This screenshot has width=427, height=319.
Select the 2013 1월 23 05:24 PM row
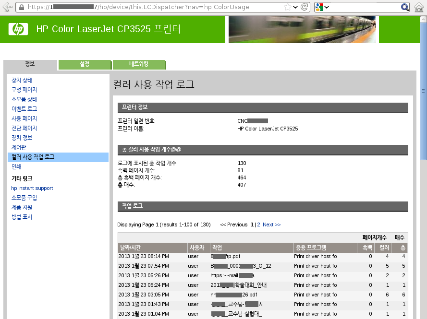click(263, 285)
